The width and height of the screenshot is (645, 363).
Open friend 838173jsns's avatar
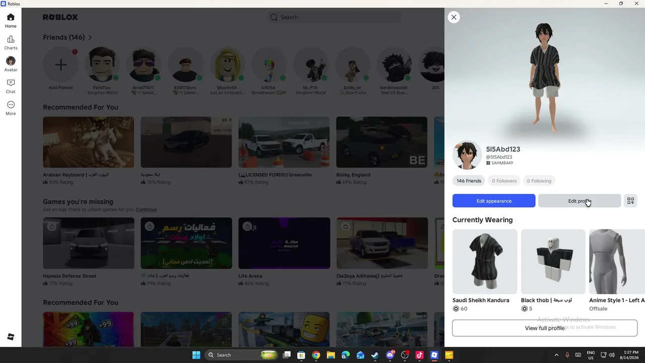pyautogui.click(x=186, y=65)
